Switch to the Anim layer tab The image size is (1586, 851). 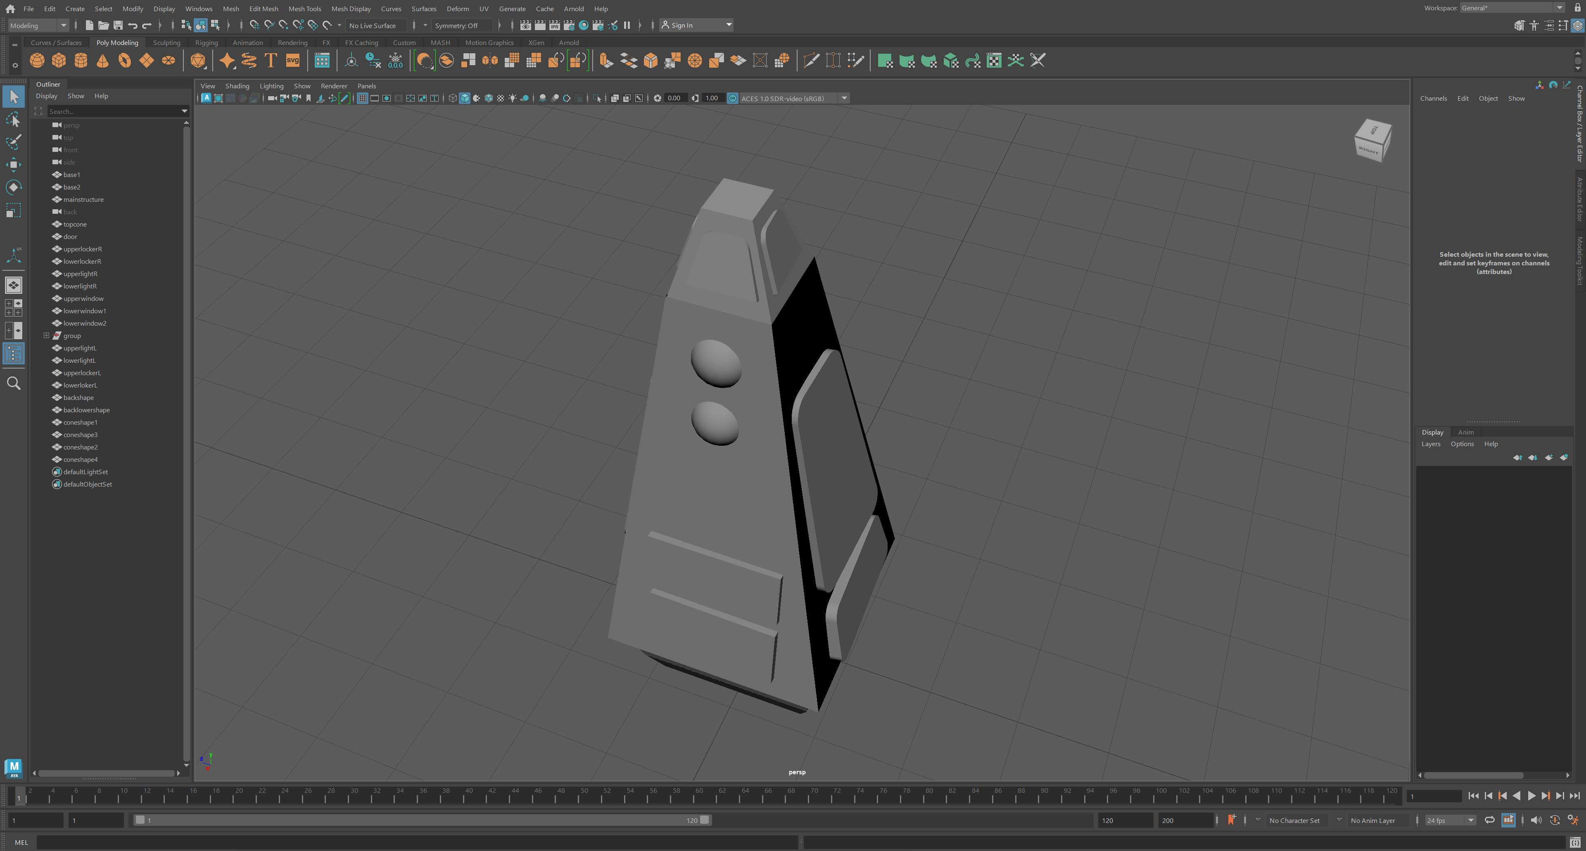(x=1466, y=433)
